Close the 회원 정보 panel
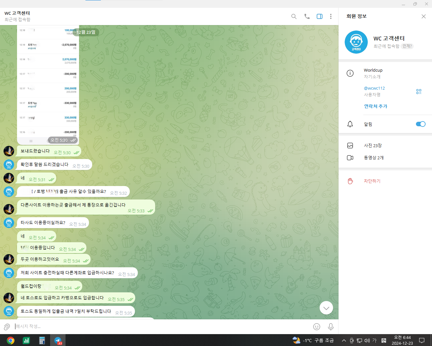The width and height of the screenshot is (432, 346). 423,16
